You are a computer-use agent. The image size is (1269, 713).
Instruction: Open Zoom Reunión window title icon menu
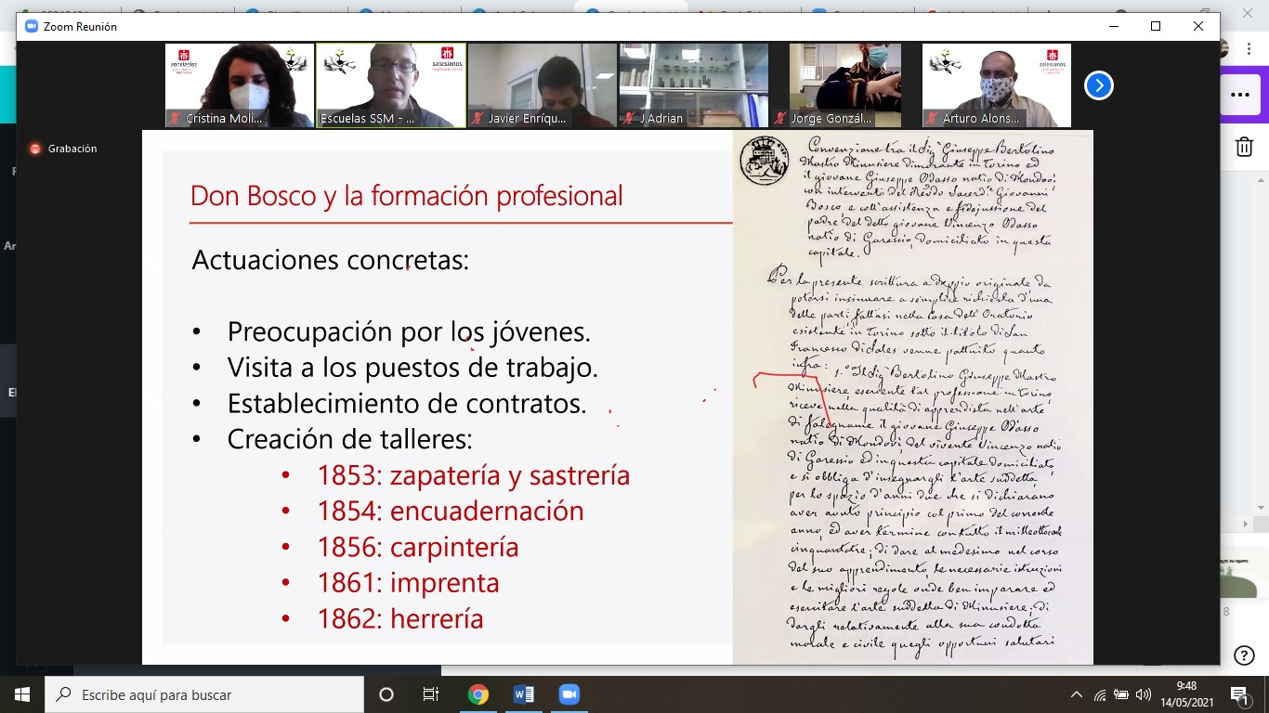pyautogui.click(x=30, y=27)
